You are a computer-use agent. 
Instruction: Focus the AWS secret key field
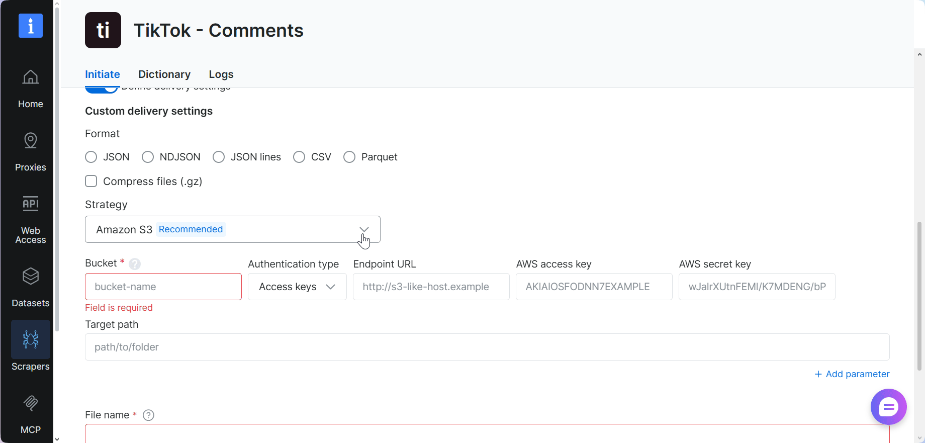click(x=757, y=287)
